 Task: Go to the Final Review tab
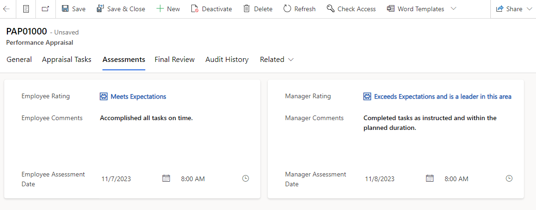point(175,60)
